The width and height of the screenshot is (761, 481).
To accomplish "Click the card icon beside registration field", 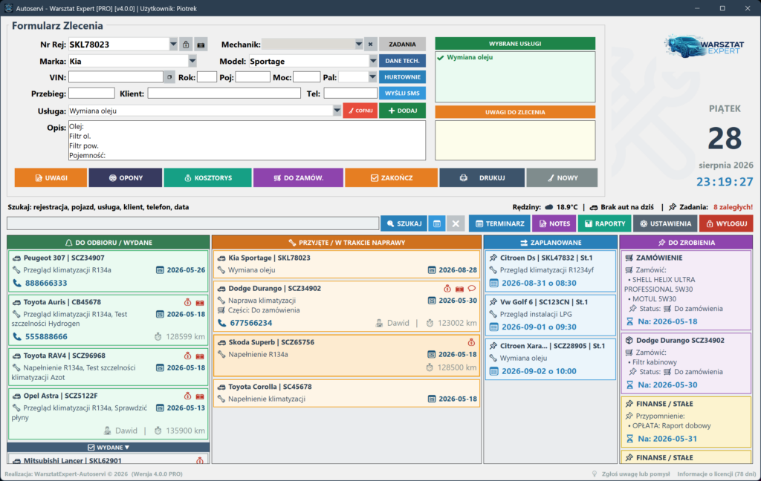I will pyautogui.click(x=201, y=45).
